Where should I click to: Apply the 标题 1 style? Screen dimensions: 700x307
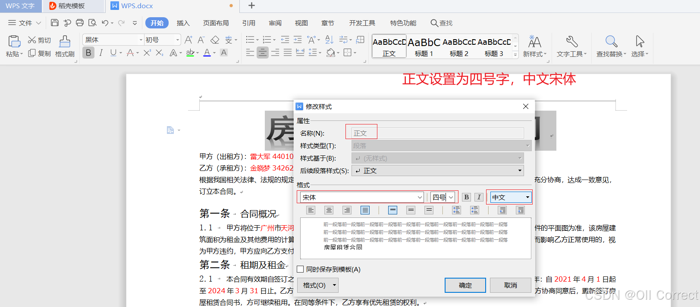(424, 47)
